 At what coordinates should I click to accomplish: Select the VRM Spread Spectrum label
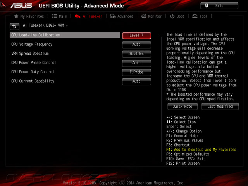pos(30,53)
